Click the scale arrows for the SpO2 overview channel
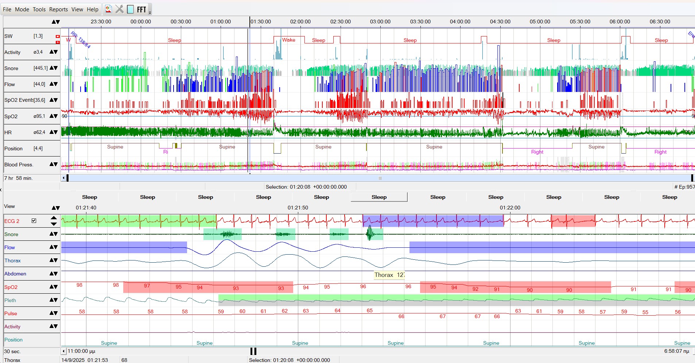695x363 pixels. [x=54, y=116]
